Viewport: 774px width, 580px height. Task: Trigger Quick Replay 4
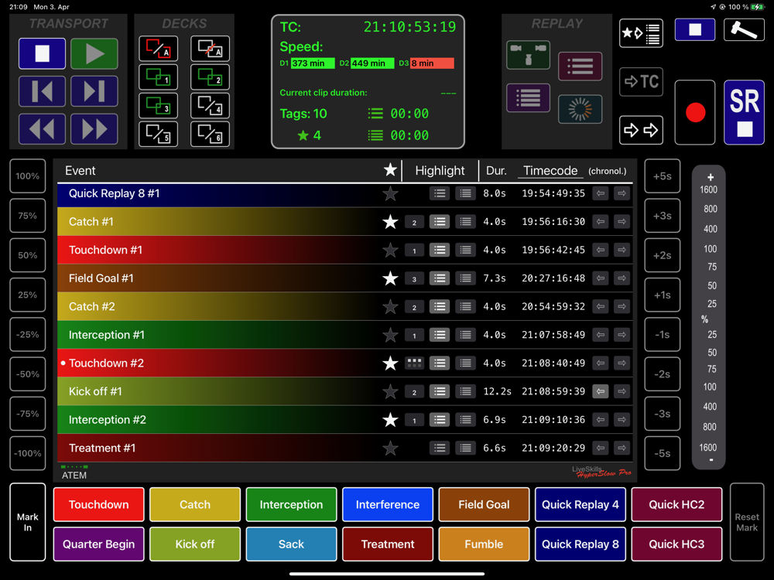pos(580,504)
